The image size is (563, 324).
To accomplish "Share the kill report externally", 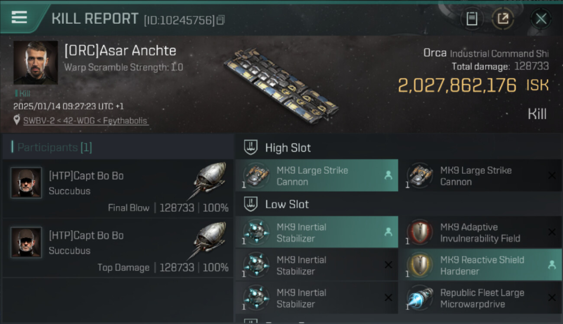I will tap(503, 19).
